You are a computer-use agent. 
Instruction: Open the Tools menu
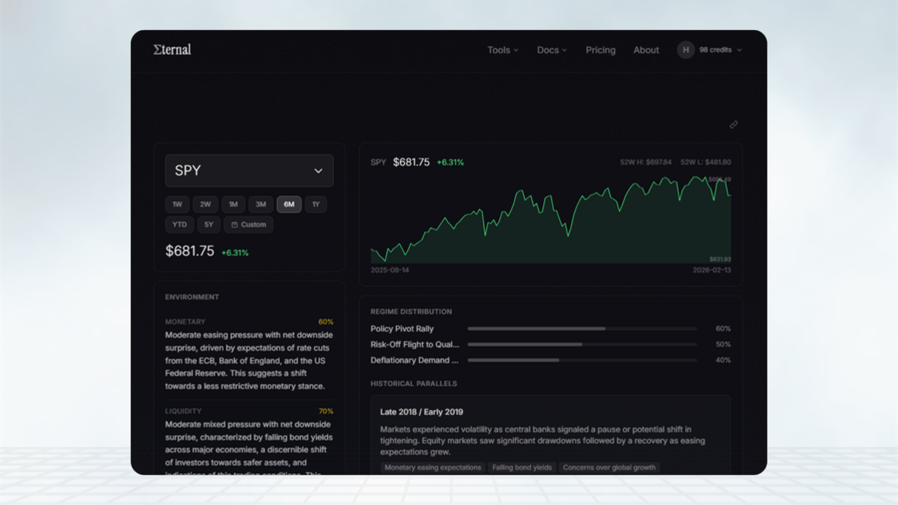pos(502,50)
